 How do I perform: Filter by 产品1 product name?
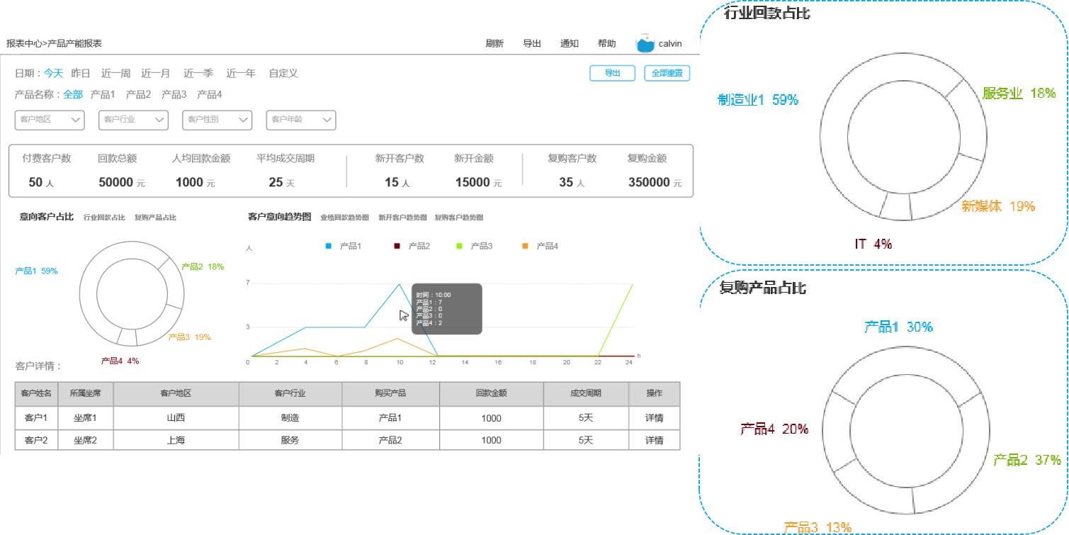103,95
